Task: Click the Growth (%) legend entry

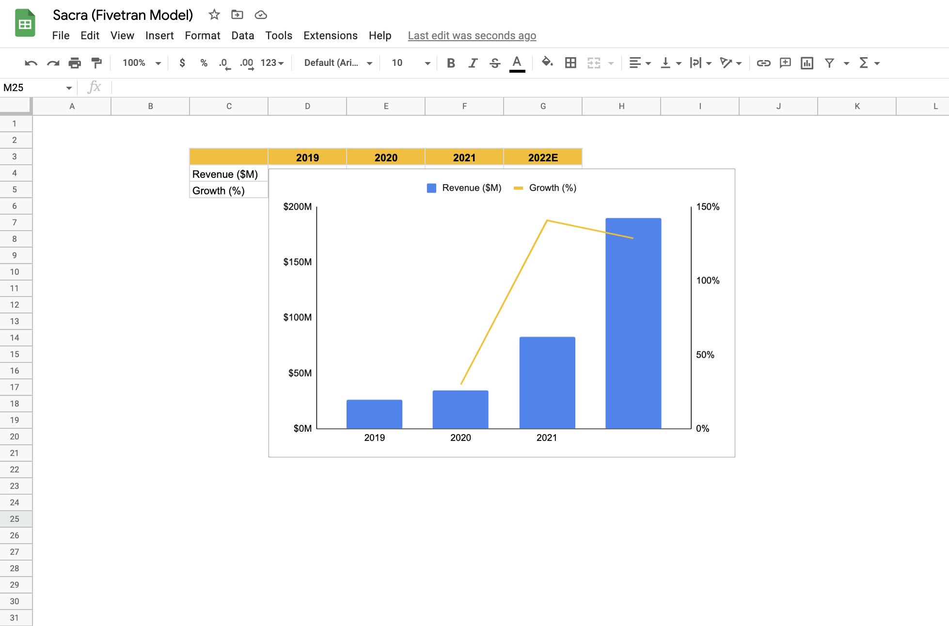Action: pyautogui.click(x=545, y=188)
